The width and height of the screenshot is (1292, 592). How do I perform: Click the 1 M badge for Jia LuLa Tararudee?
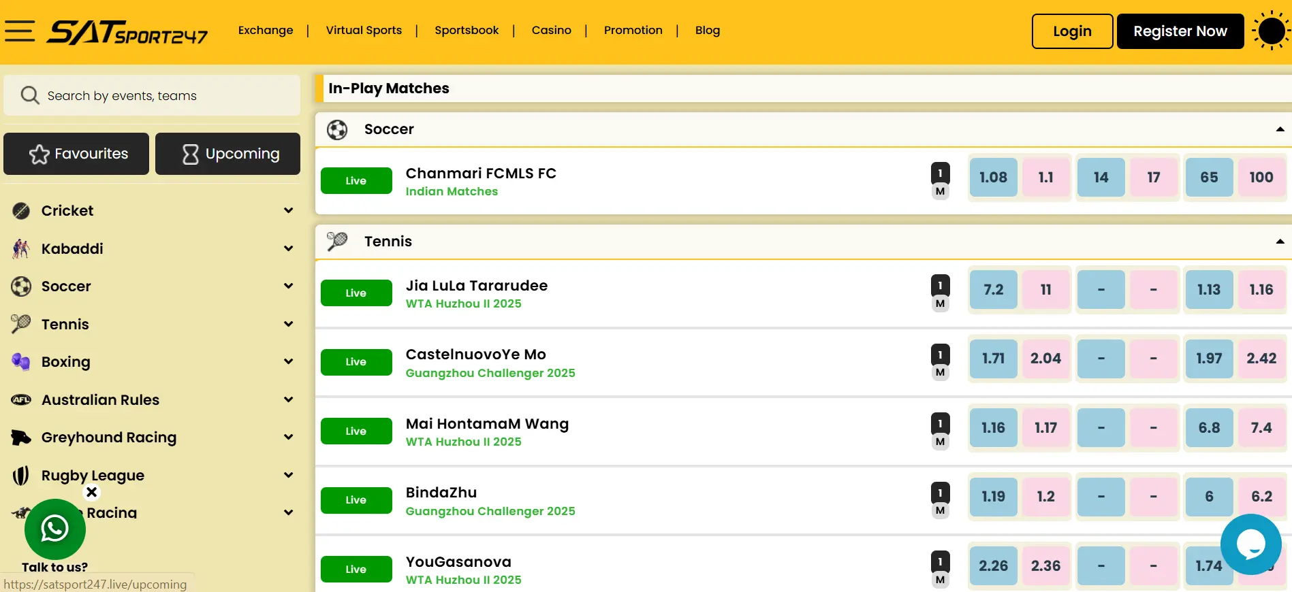940,294
